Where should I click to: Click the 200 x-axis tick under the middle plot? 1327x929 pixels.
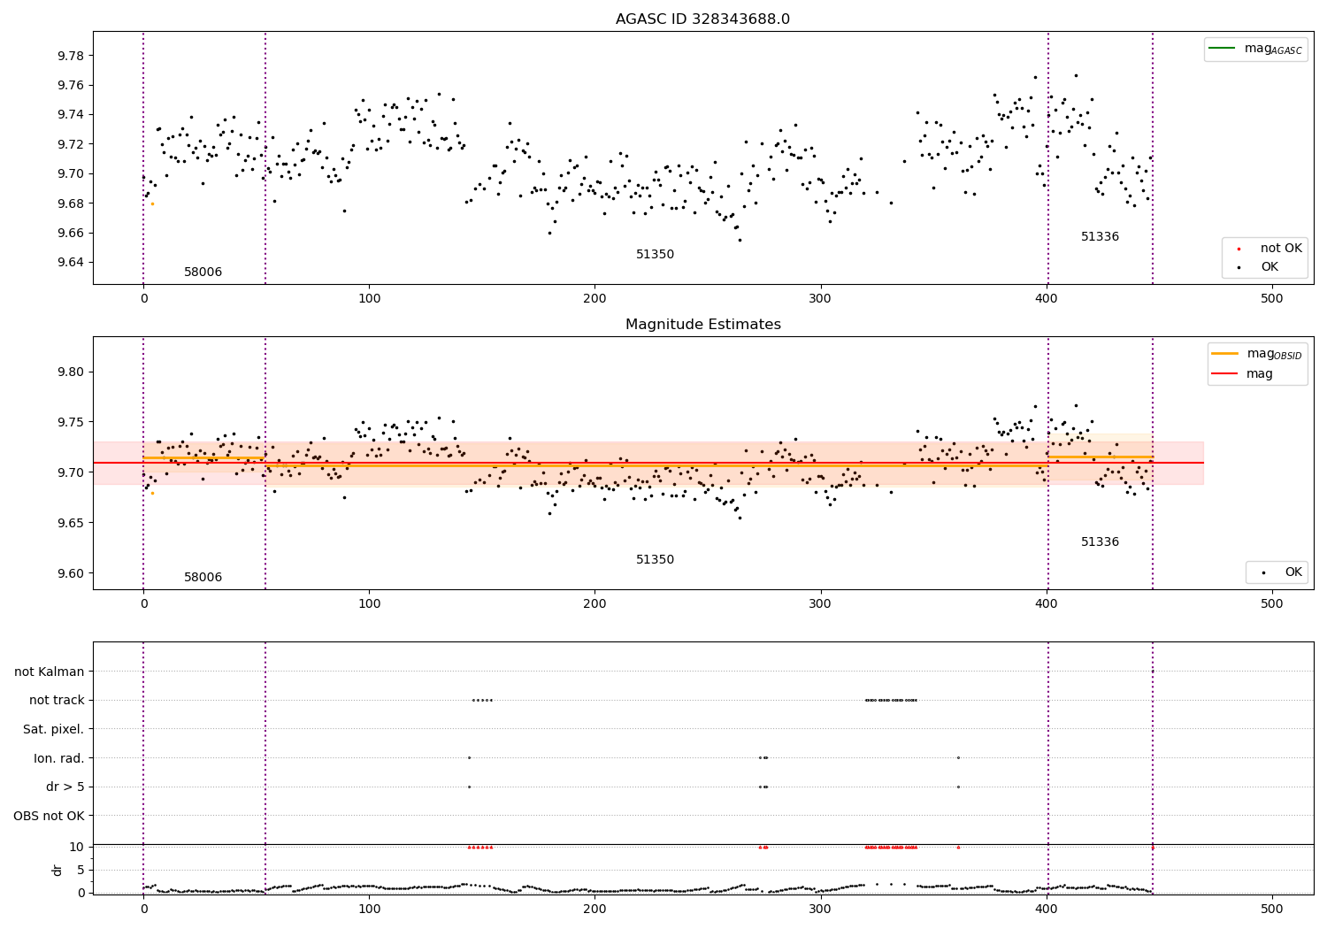point(594,604)
